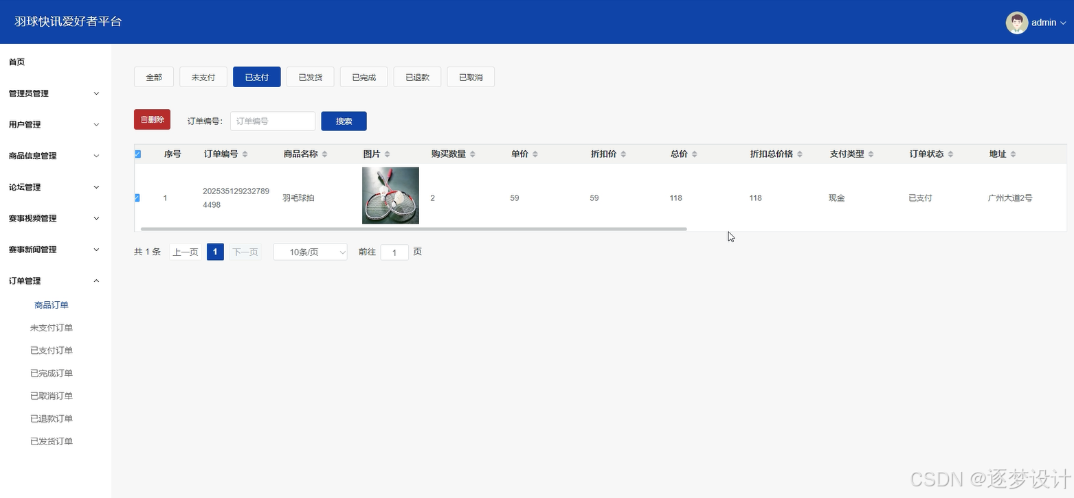Uncheck the checkbox for order row 1
Screen dimensions: 1074x498
137,198
